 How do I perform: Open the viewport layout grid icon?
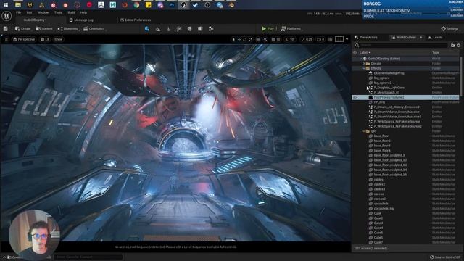[x=331, y=39]
